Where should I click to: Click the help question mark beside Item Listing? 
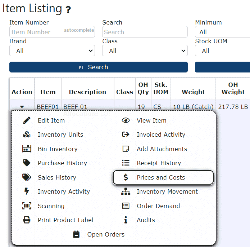(x=68, y=10)
